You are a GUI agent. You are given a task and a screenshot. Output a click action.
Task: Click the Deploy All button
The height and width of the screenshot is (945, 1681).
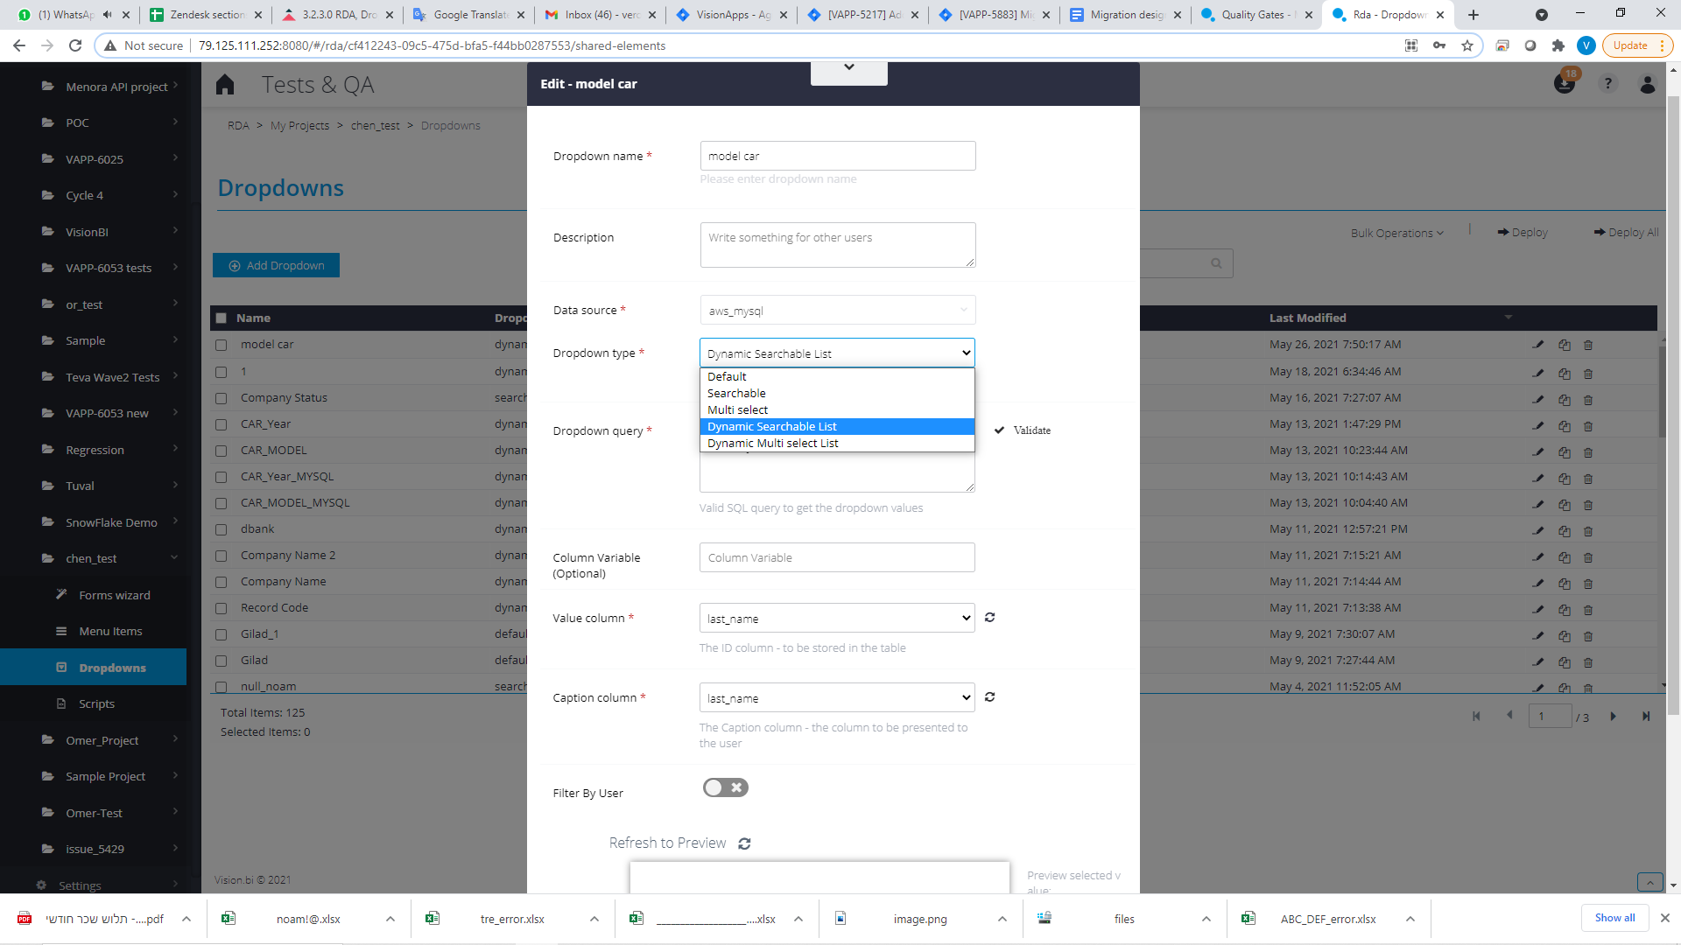1626,232
